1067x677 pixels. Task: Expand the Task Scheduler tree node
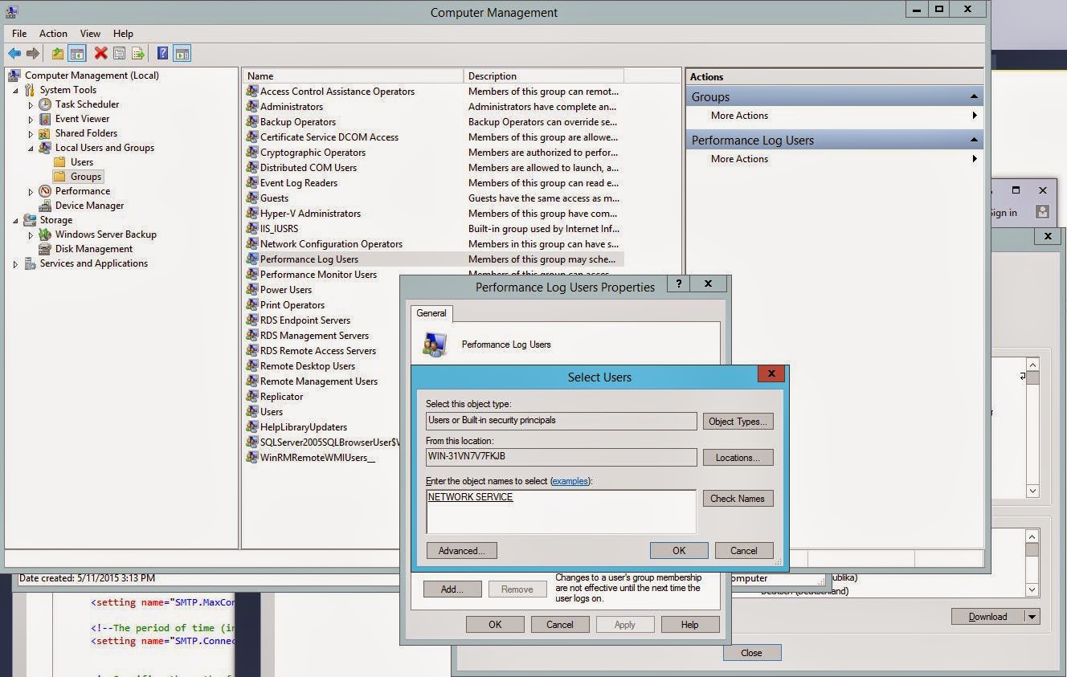[x=31, y=104]
